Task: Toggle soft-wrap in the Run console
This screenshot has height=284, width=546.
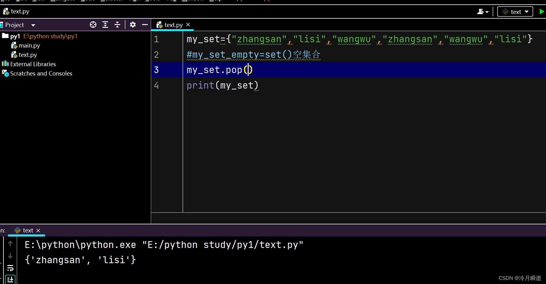Action: [x=10, y=268]
